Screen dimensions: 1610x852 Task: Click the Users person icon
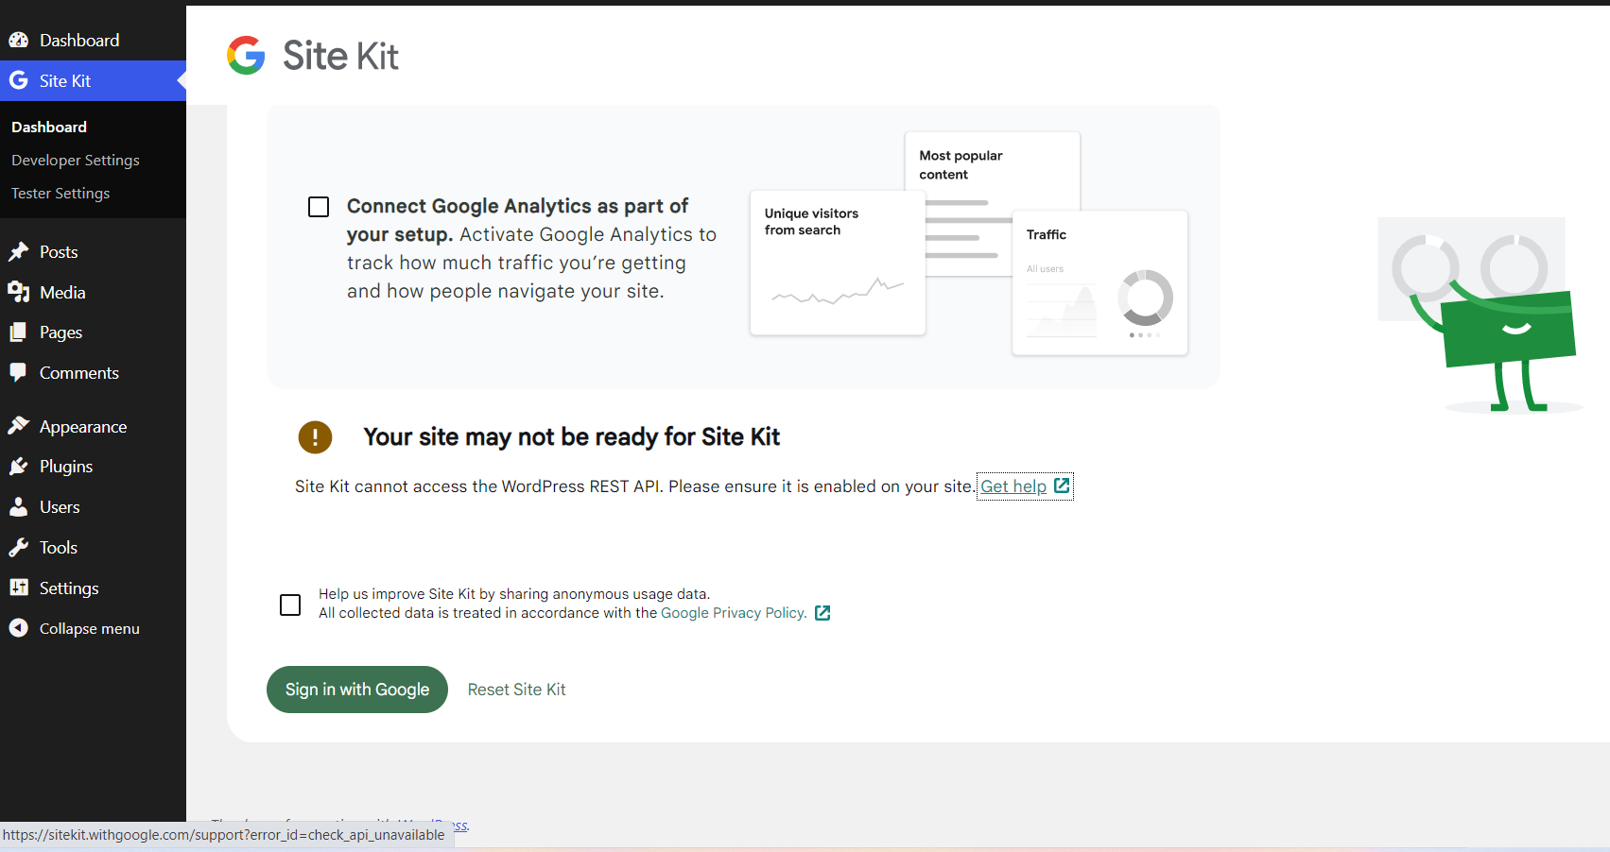click(x=19, y=507)
